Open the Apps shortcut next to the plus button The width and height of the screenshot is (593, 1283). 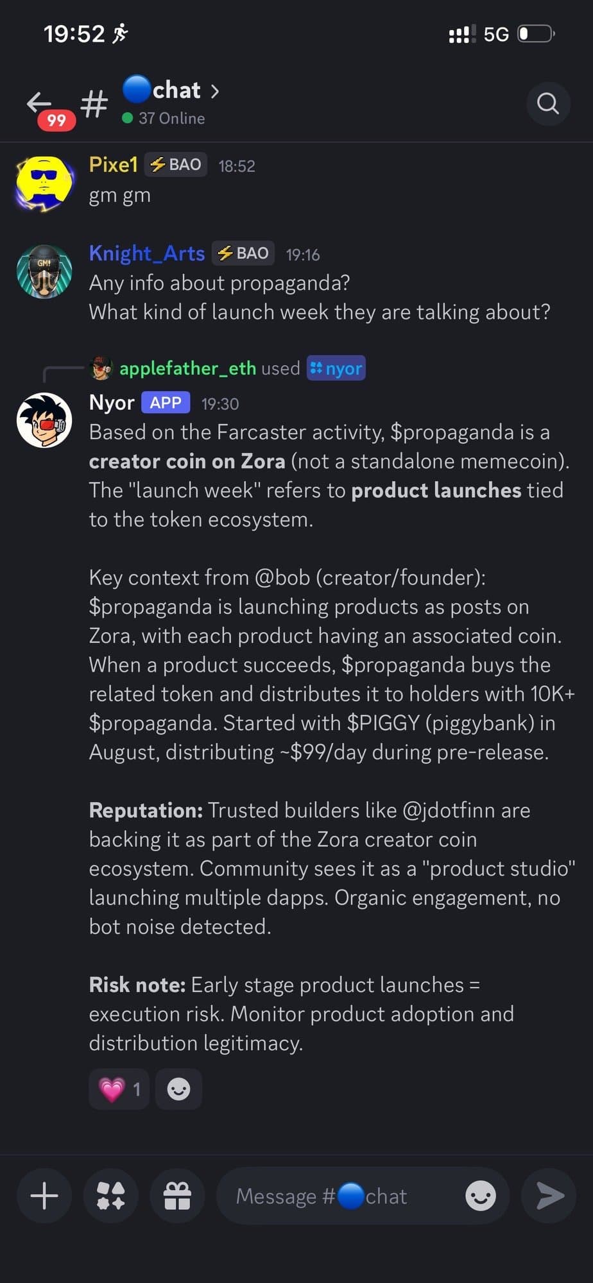(x=110, y=1195)
